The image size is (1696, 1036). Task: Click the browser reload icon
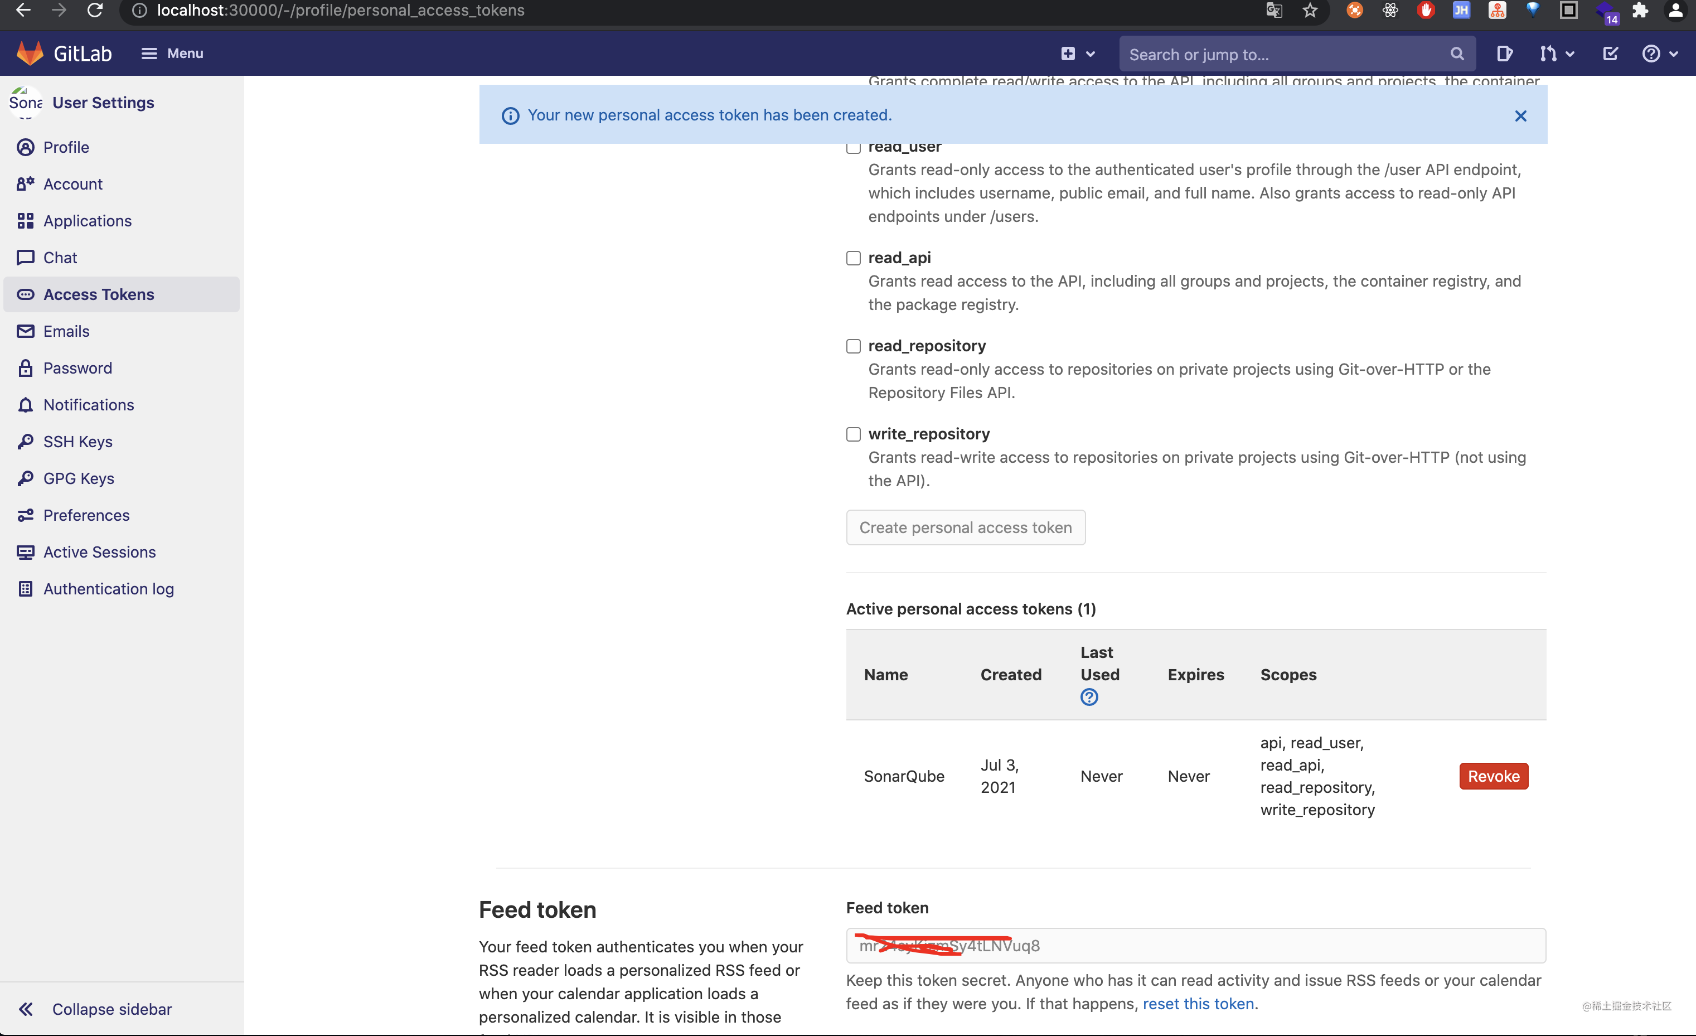click(95, 11)
